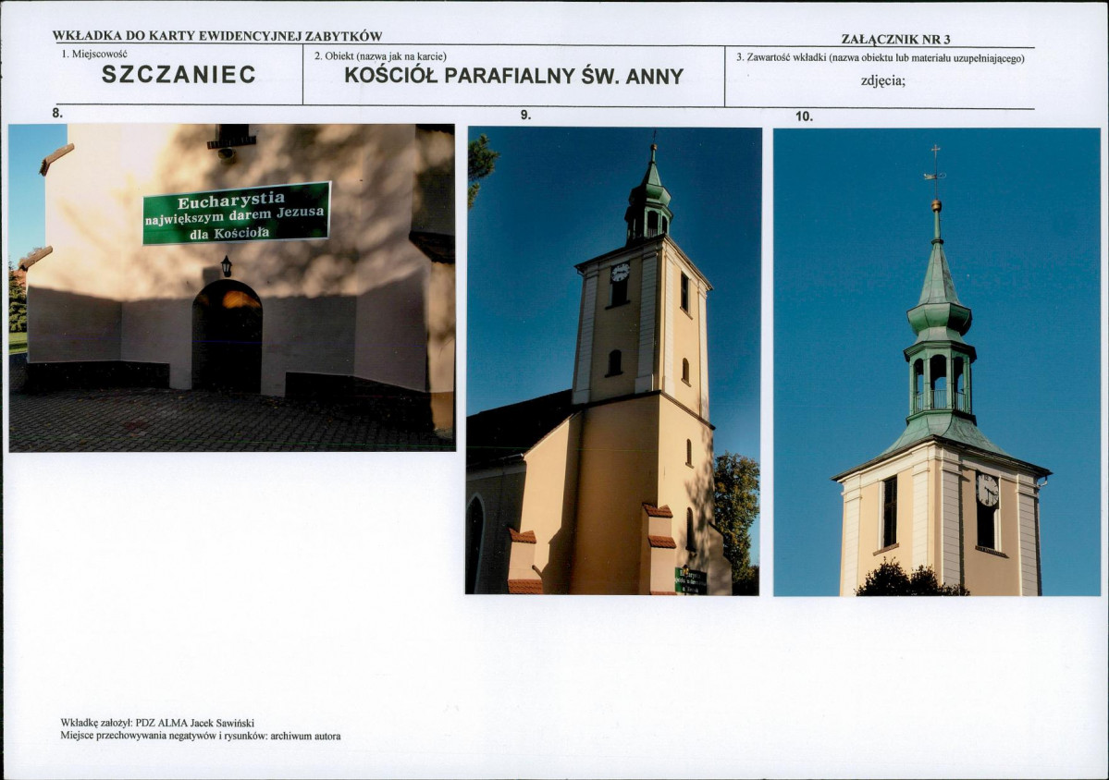This screenshot has width=1109, height=780.
Task: Click the lantern above the arched door
Action: [227, 266]
